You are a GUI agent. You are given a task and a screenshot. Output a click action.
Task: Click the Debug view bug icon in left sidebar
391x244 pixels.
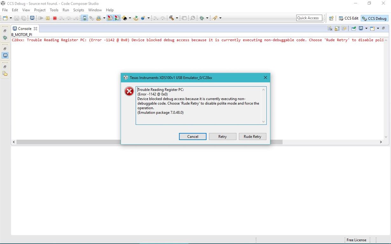click(x=5, y=37)
